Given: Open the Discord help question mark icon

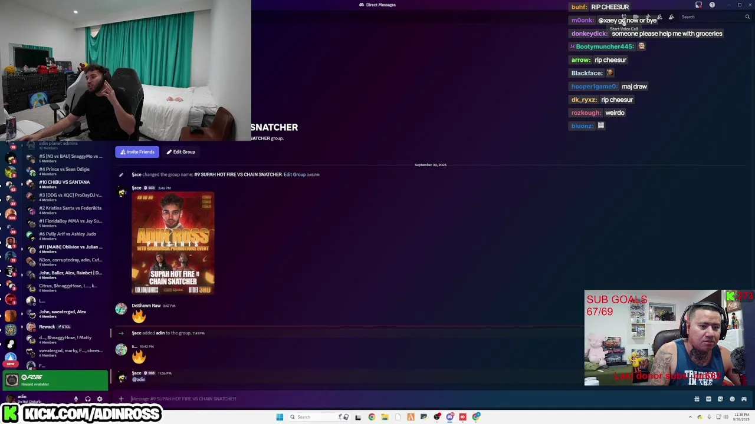Looking at the screenshot, I should tap(712, 5).
